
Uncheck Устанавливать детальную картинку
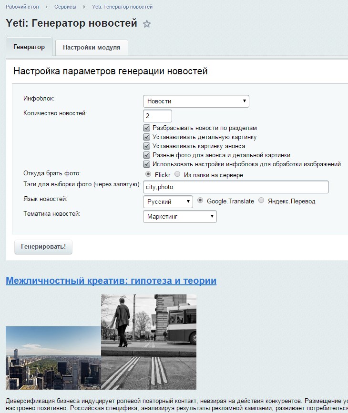[x=147, y=137]
